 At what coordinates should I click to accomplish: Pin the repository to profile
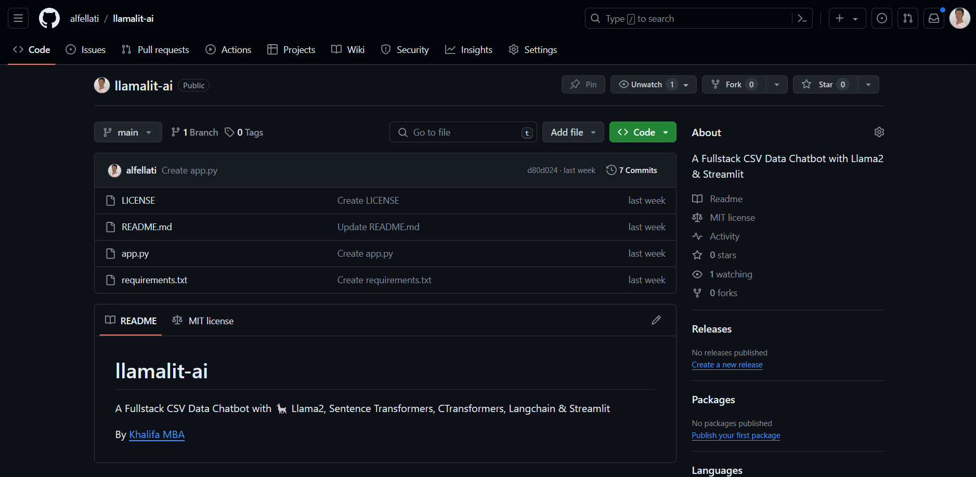pyautogui.click(x=583, y=85)
